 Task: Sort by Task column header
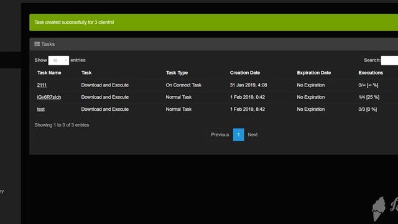pyautogui.click(x=86, y=73)
